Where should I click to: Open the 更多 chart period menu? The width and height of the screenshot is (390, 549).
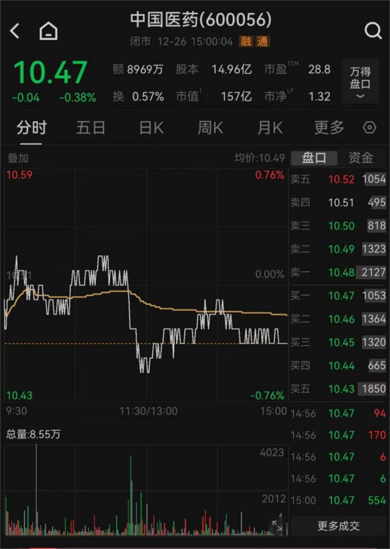point(329,127)
